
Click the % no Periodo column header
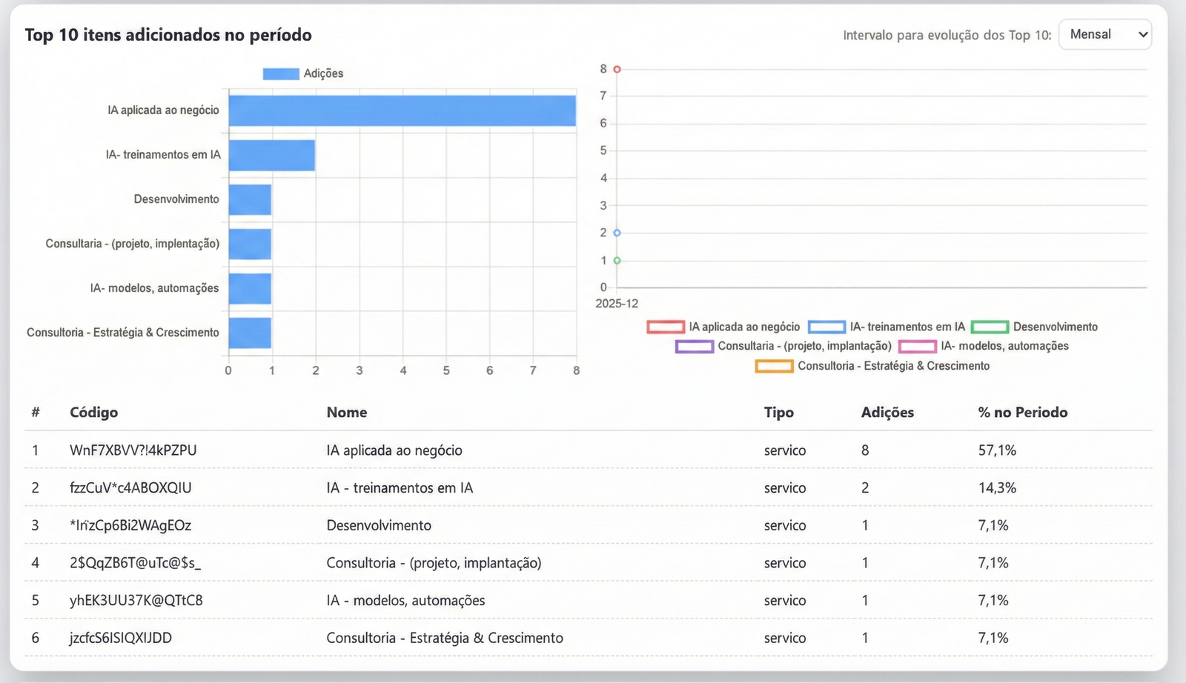[x=1022, y=413]
